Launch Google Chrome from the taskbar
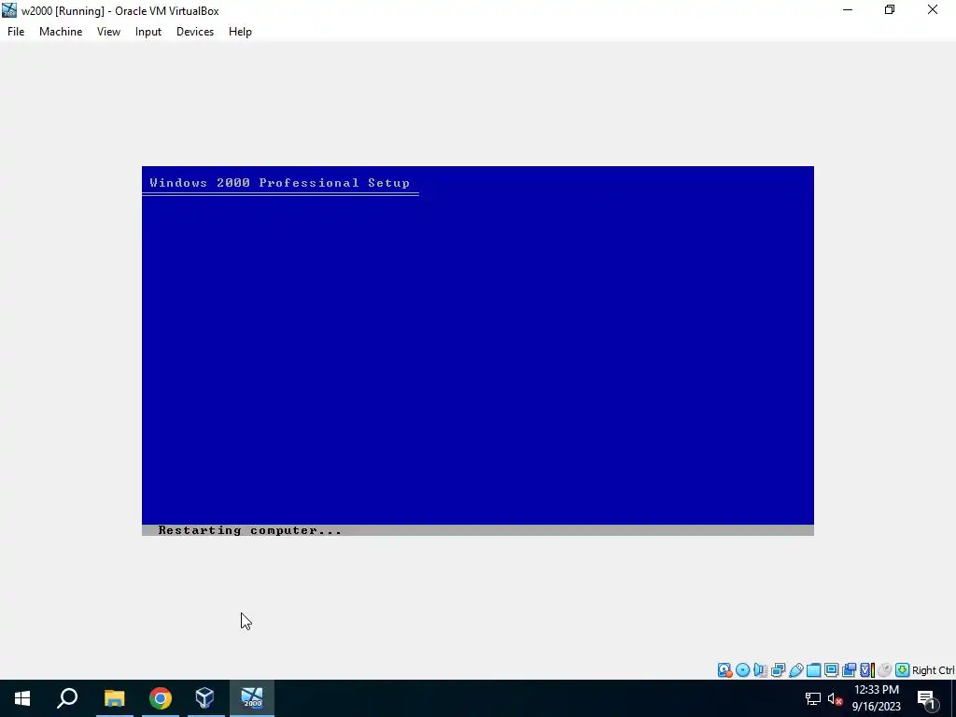The image size is (956, 717). point(161,698)
